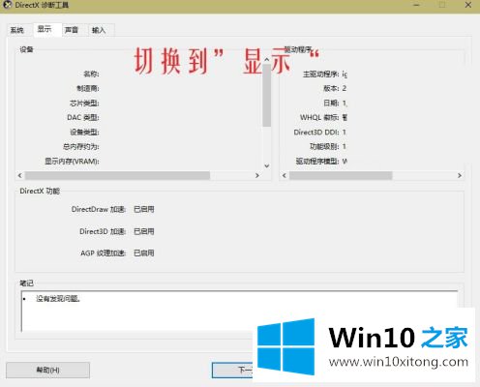Click left arrow of device horizontal scrollbar
Screen dimensions: 480x387
point(20,175)
